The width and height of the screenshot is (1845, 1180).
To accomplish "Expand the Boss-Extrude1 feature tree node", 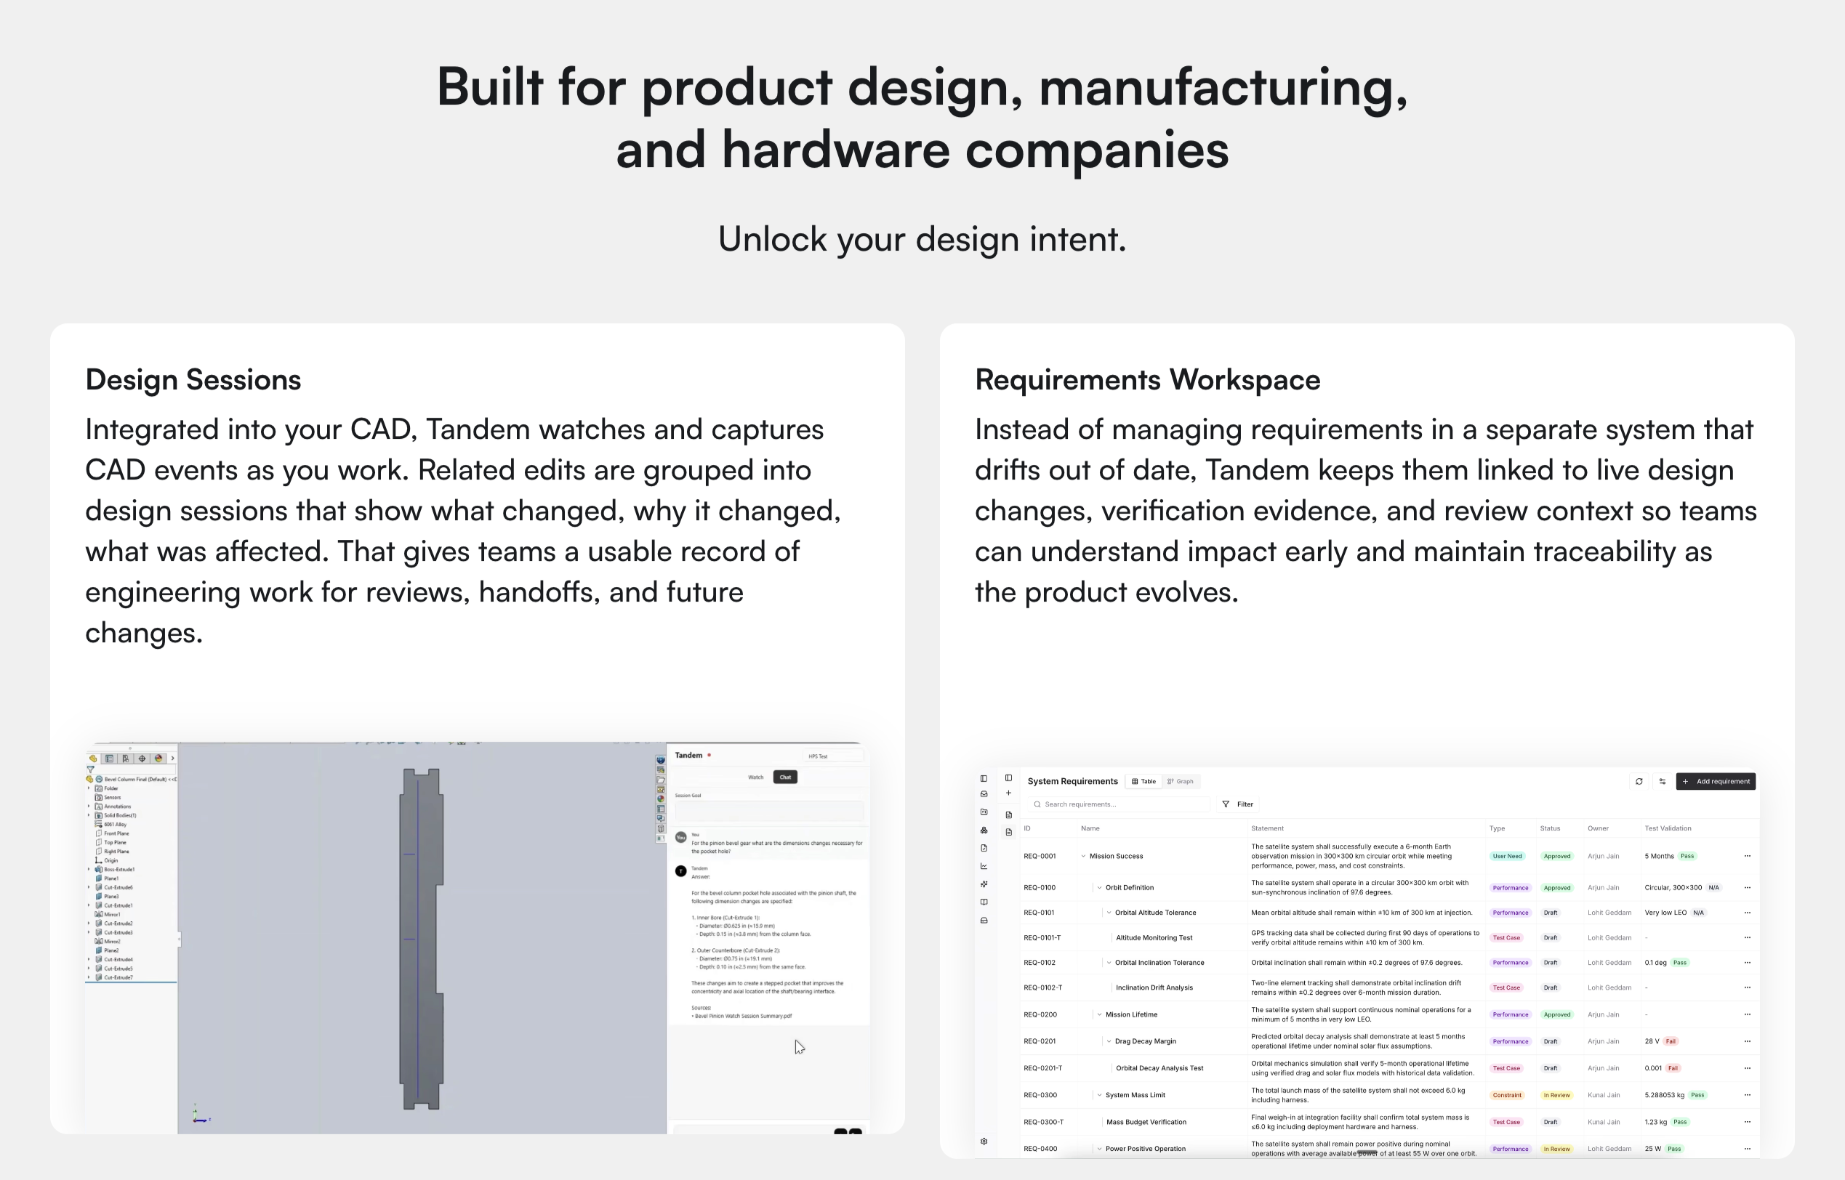I will click(x=89, y=870).
